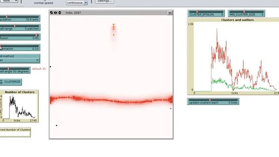Open the smell-method chooser dropdown
Screen dimensions: 279x157
20,58
